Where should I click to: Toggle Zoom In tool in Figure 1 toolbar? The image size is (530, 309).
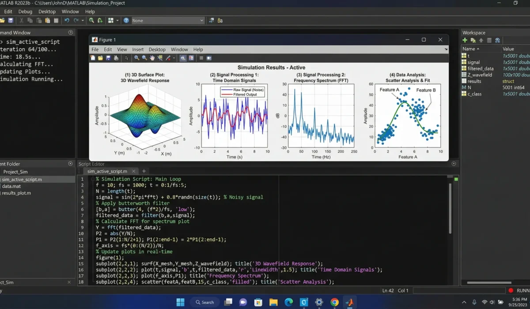pyautogui.click(x=137, y=58)
